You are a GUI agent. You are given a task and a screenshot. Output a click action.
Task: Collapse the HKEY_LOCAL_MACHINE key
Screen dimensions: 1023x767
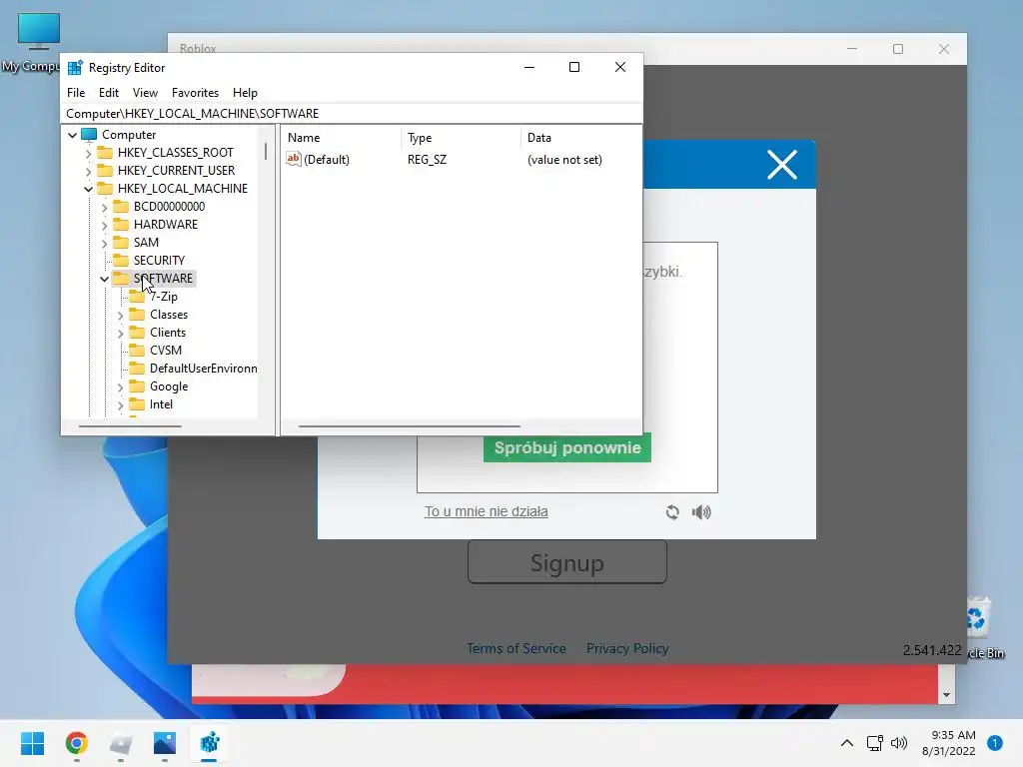click(88, 189)
